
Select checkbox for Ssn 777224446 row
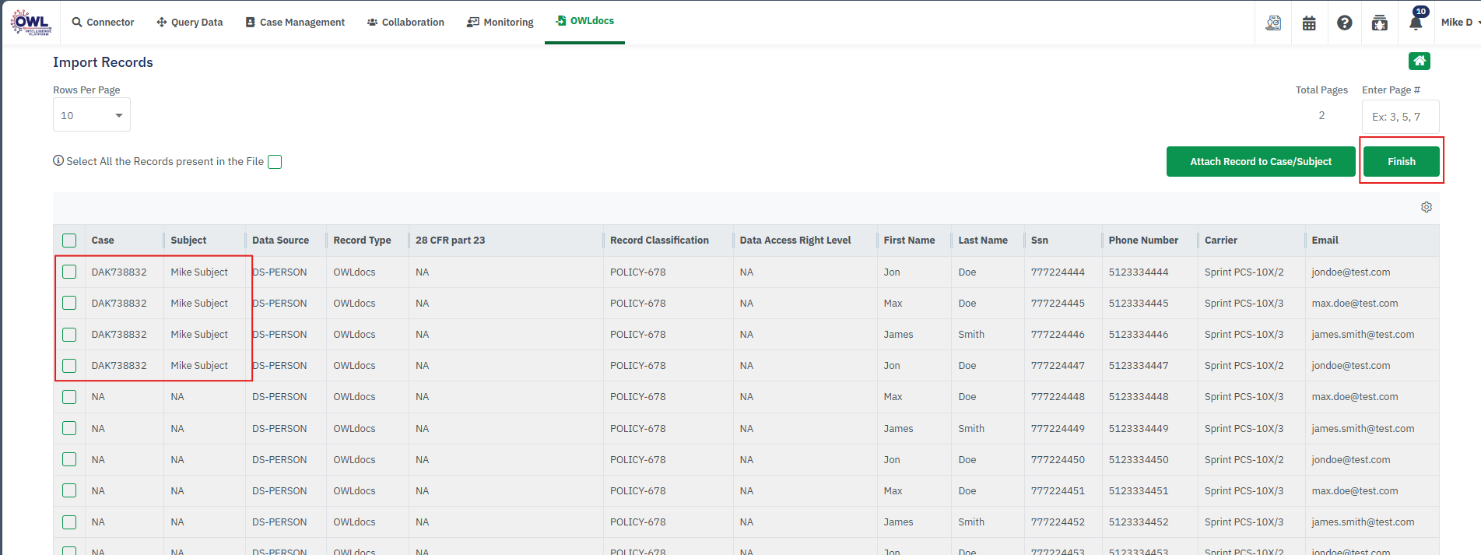[69, 335]
